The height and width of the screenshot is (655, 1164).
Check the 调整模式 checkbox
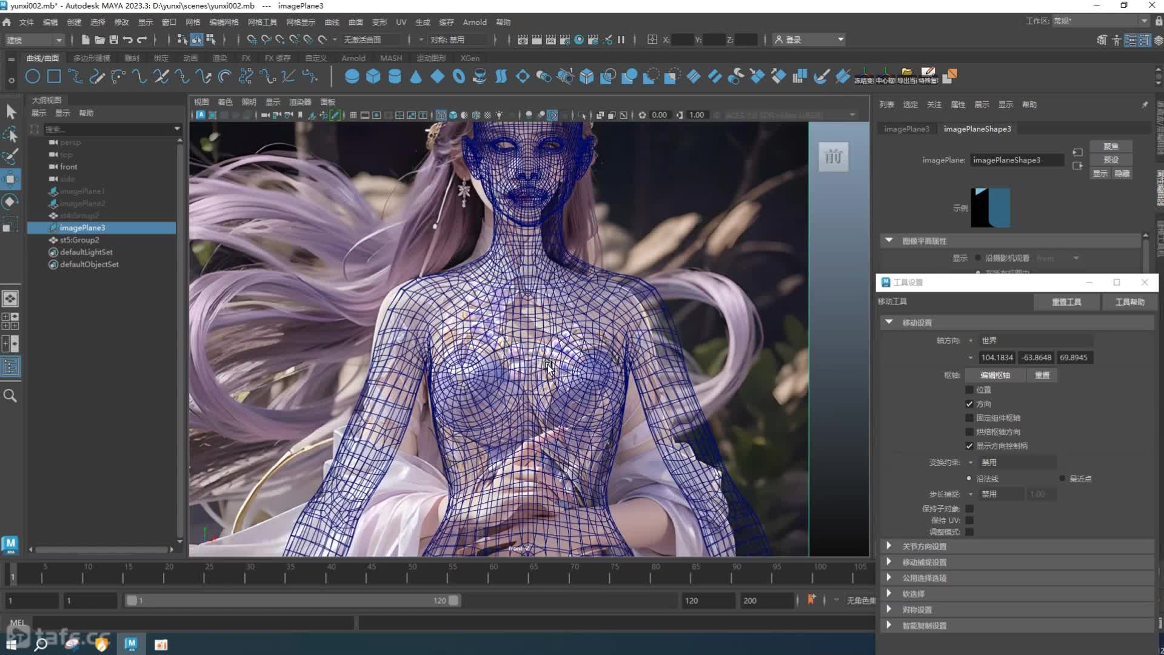pos(969,532)
